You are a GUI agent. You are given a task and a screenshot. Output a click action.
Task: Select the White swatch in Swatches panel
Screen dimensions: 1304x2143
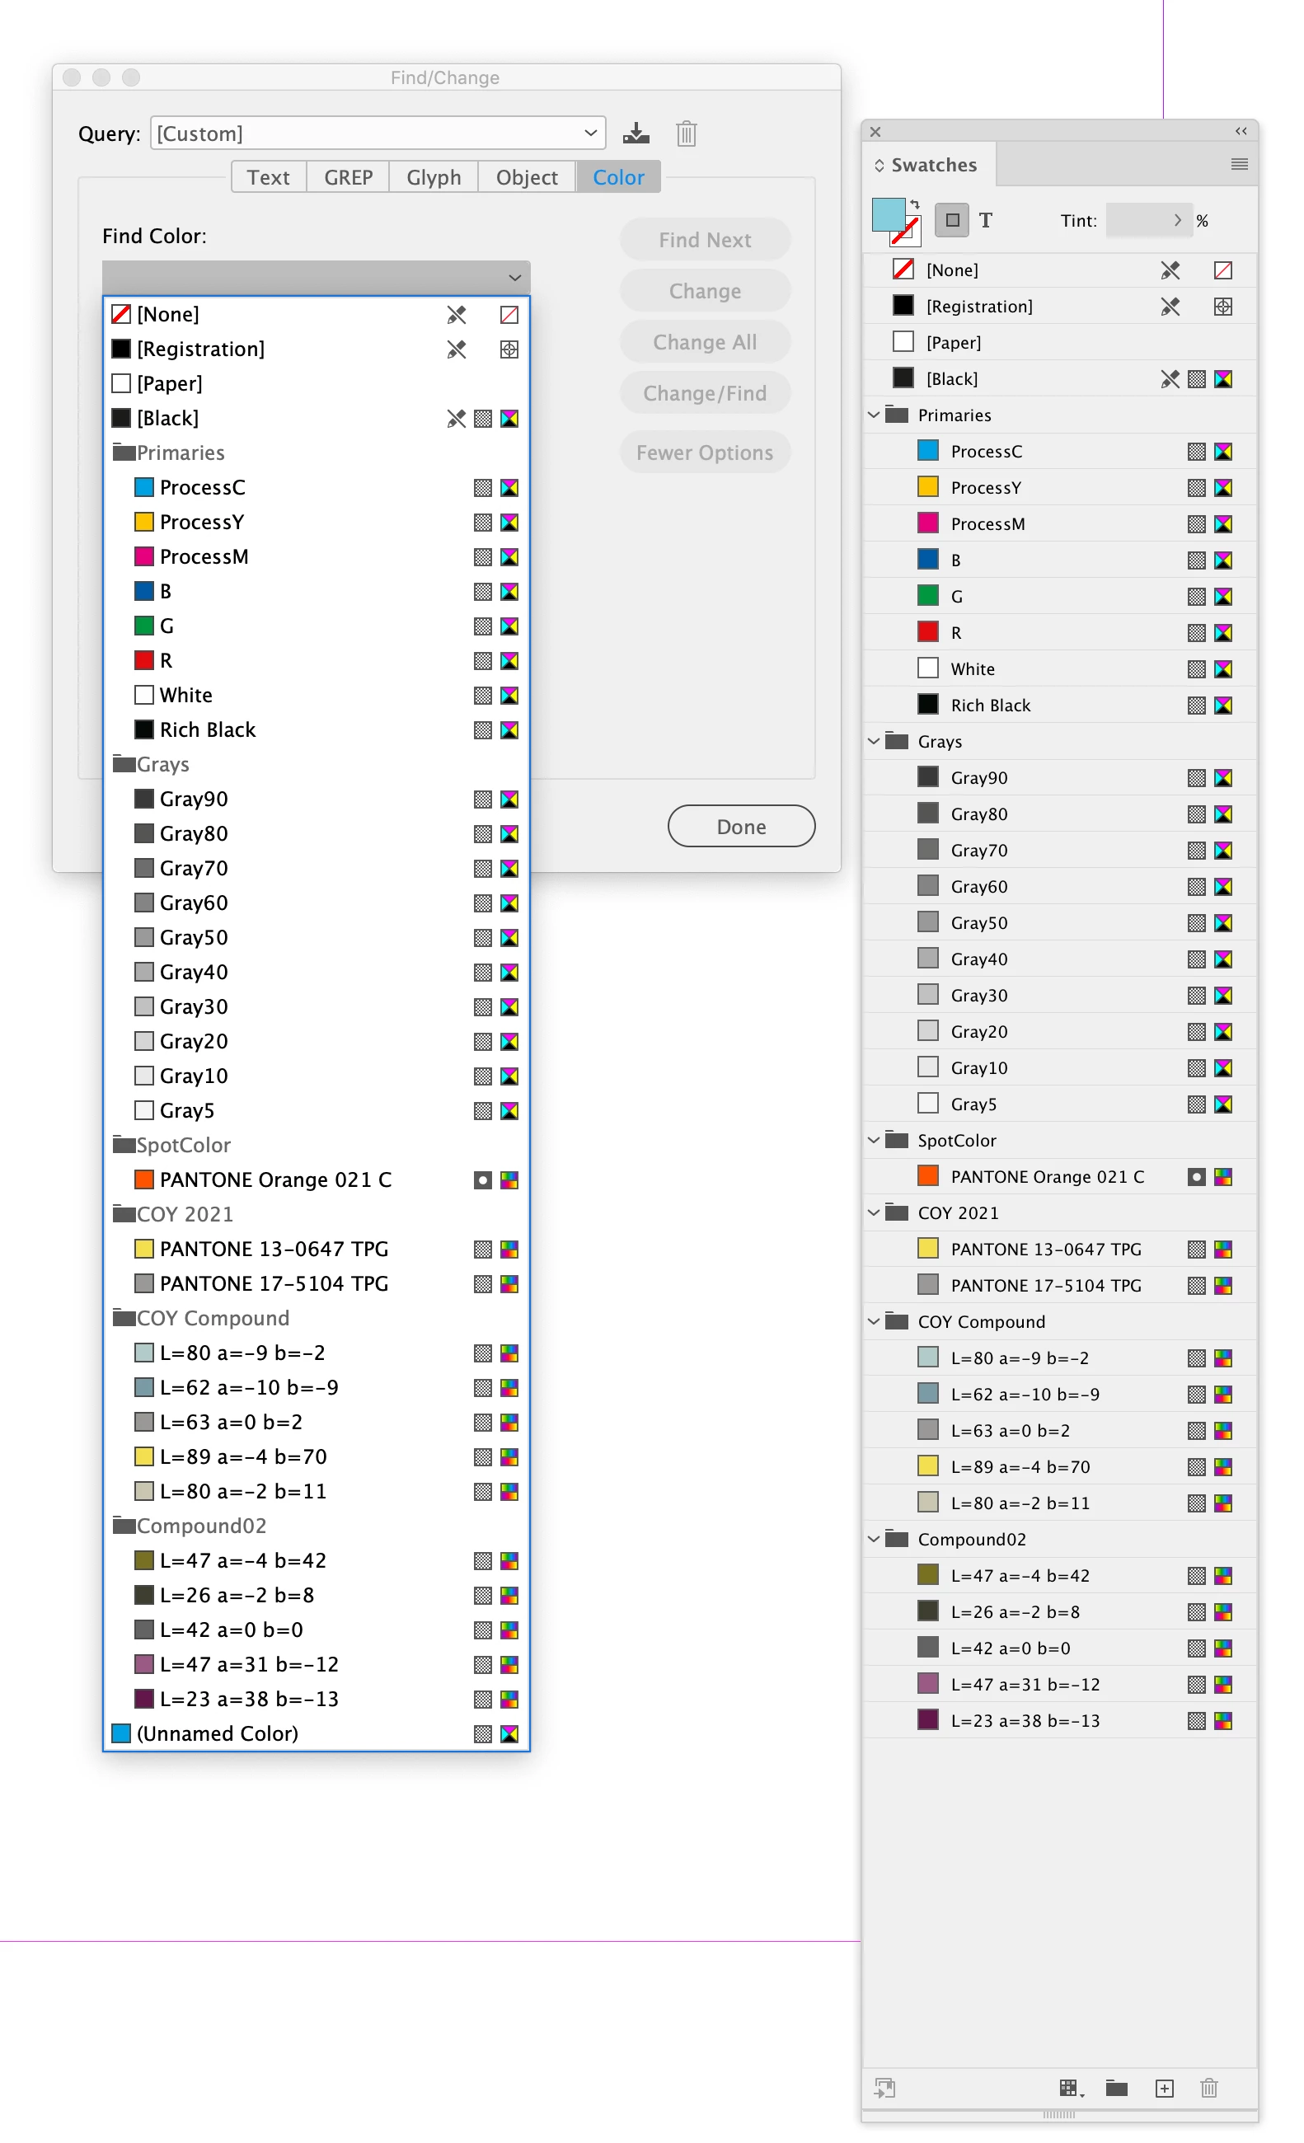(x=1059, y=668)
